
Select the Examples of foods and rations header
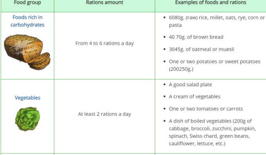click(211, 2)
